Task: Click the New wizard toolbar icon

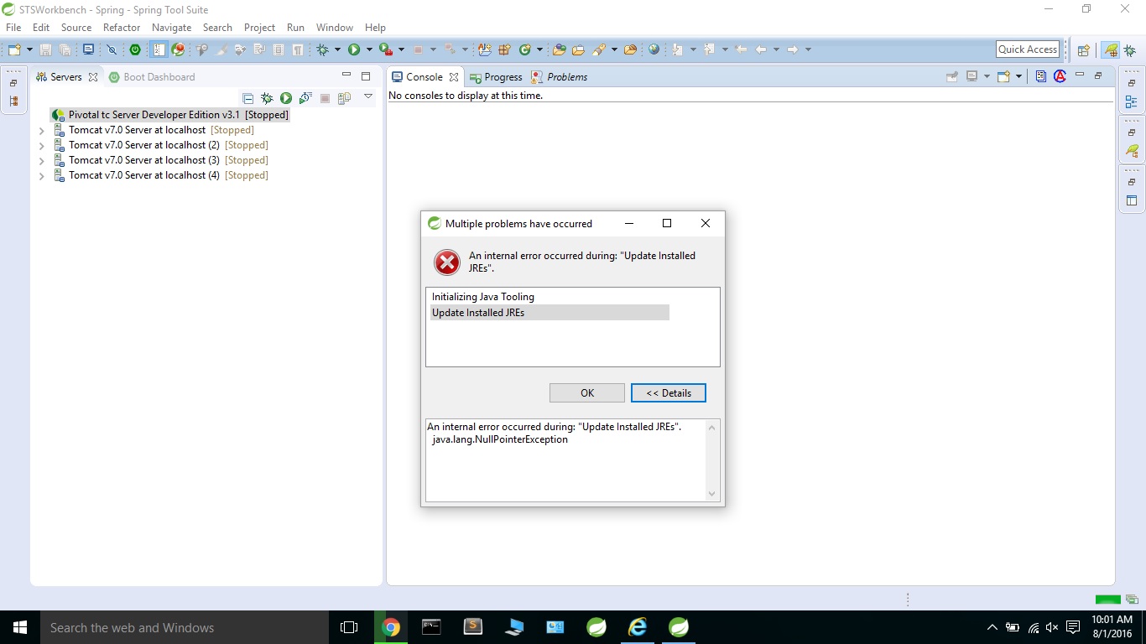Action: [14, 49]
